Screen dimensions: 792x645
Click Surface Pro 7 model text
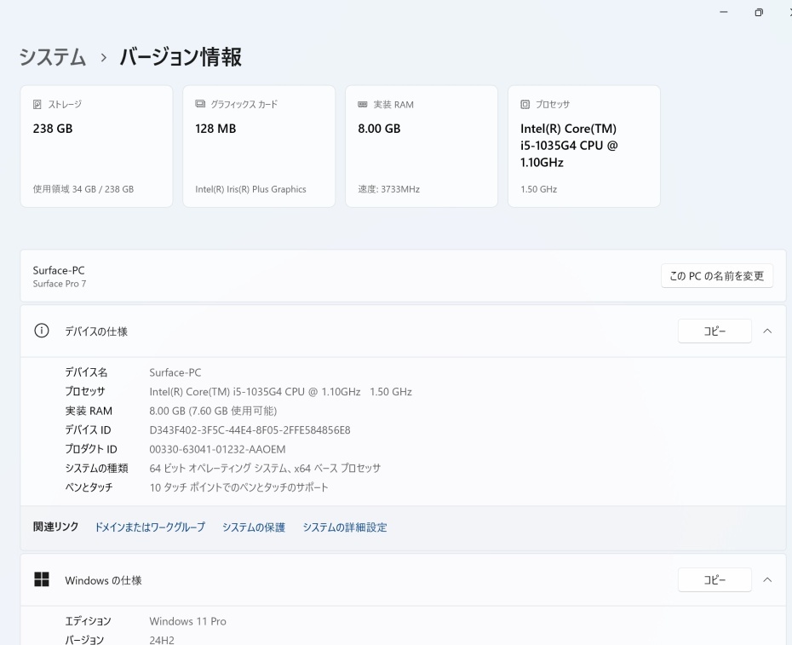coord(60,284)
